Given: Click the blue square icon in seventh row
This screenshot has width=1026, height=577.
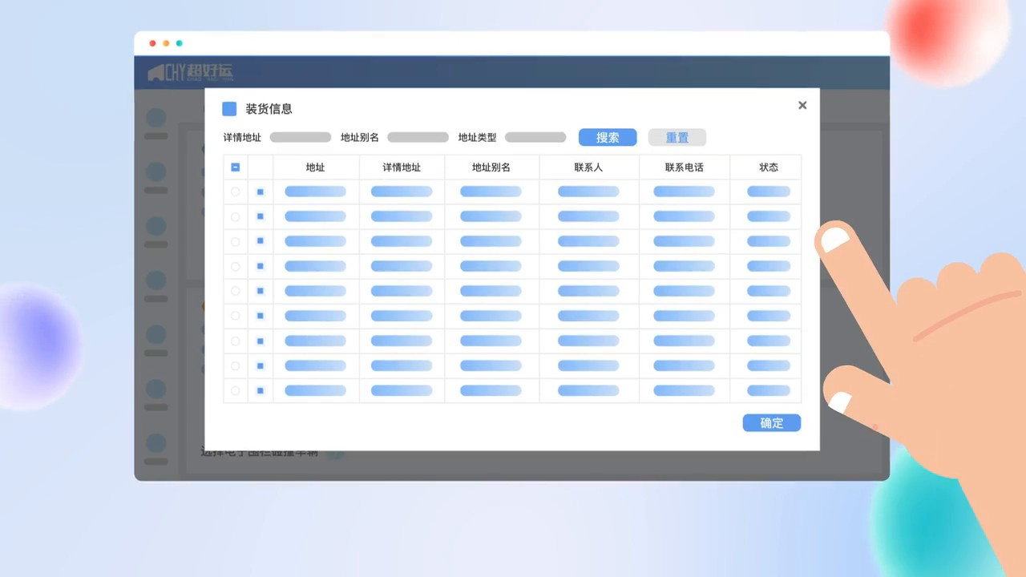Looking at the screenshot, I should [261, 341].
